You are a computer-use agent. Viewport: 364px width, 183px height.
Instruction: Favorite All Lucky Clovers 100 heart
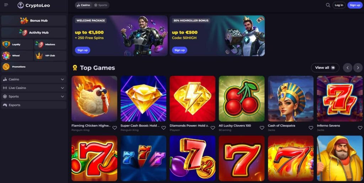[262, 128]
